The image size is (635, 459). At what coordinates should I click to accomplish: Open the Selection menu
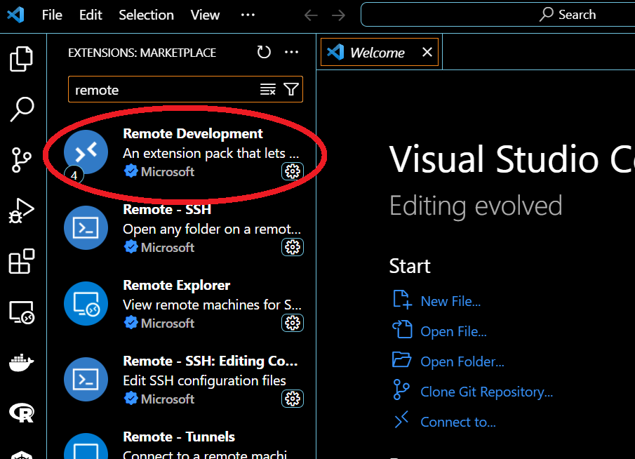(146, 15)
